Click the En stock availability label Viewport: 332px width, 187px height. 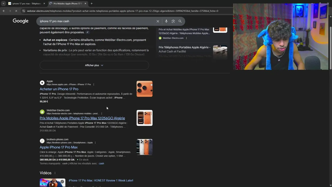[84, 160]
